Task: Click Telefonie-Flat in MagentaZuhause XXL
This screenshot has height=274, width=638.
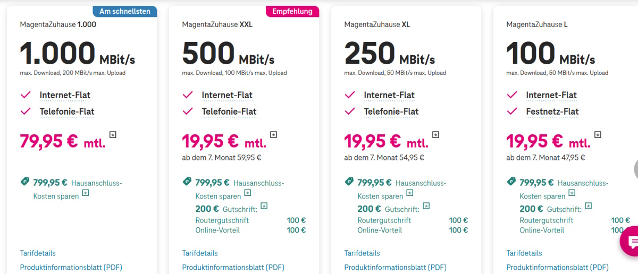Action: coord(229,112)
